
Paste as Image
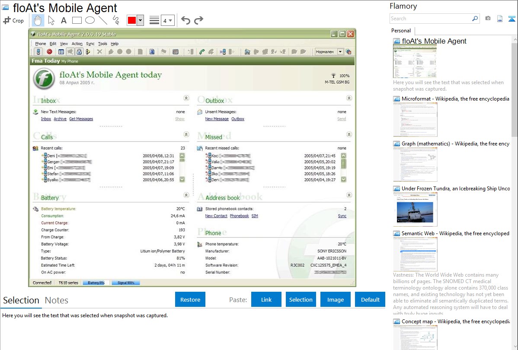pos(335,300)
